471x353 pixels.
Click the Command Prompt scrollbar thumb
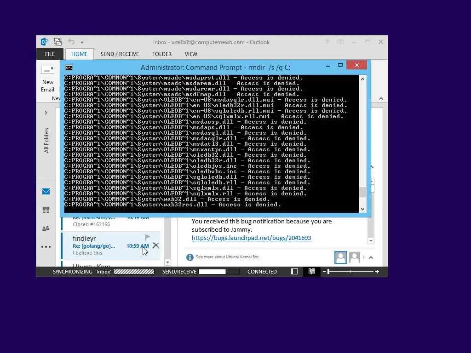(362, 192)
